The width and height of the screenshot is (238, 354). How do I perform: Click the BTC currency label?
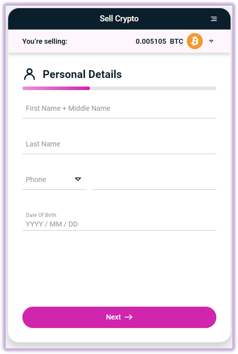[176, 41]
